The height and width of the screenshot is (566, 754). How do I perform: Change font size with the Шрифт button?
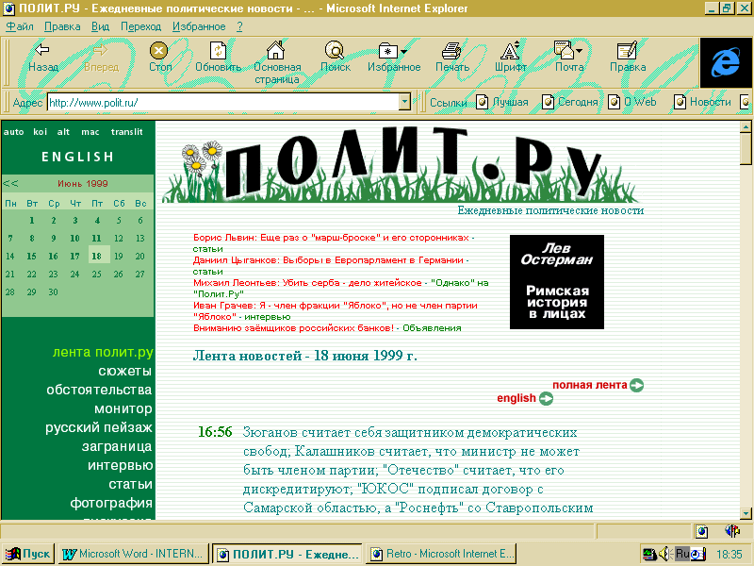coord(510,58)
